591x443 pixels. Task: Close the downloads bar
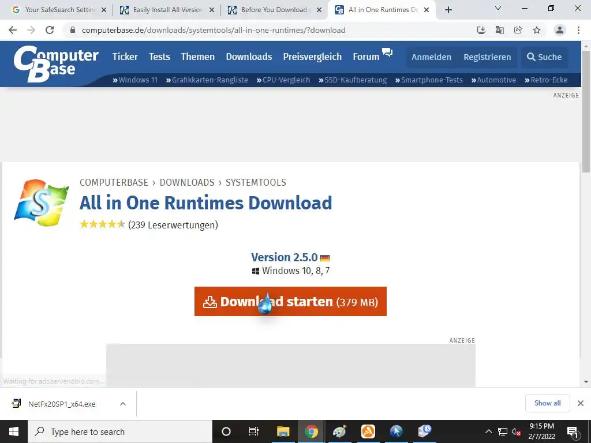coord(581,403)
